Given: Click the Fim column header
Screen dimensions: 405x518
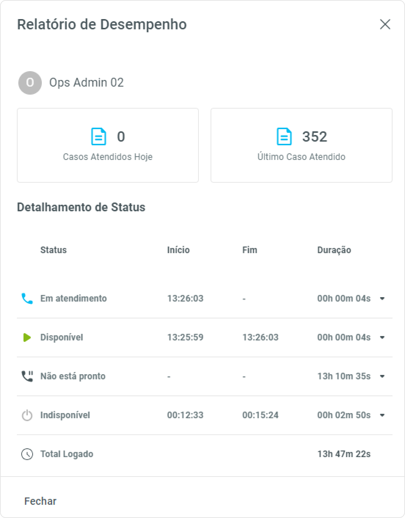Looking at the screenshot, I should coord(249,250).
